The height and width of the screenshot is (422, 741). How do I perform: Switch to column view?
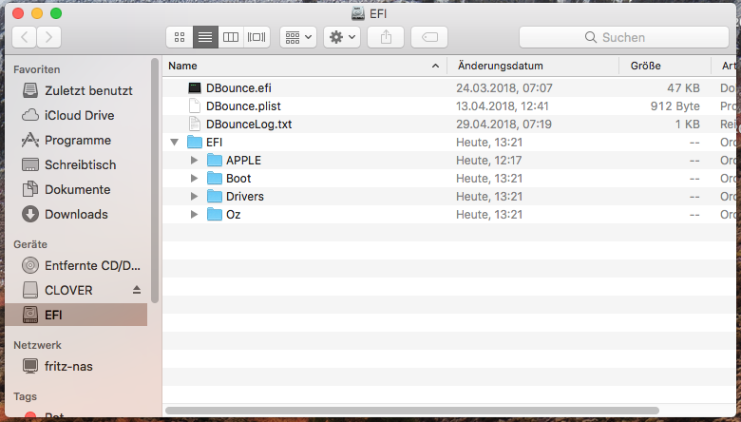point(231,37)
